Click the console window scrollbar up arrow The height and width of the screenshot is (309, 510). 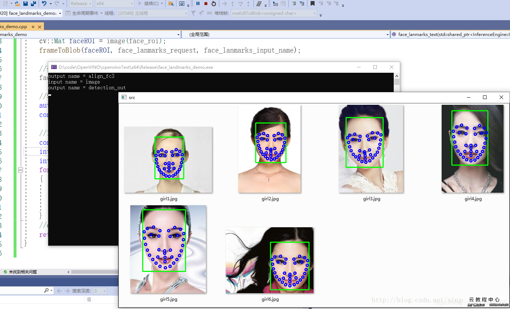[397, 76]
